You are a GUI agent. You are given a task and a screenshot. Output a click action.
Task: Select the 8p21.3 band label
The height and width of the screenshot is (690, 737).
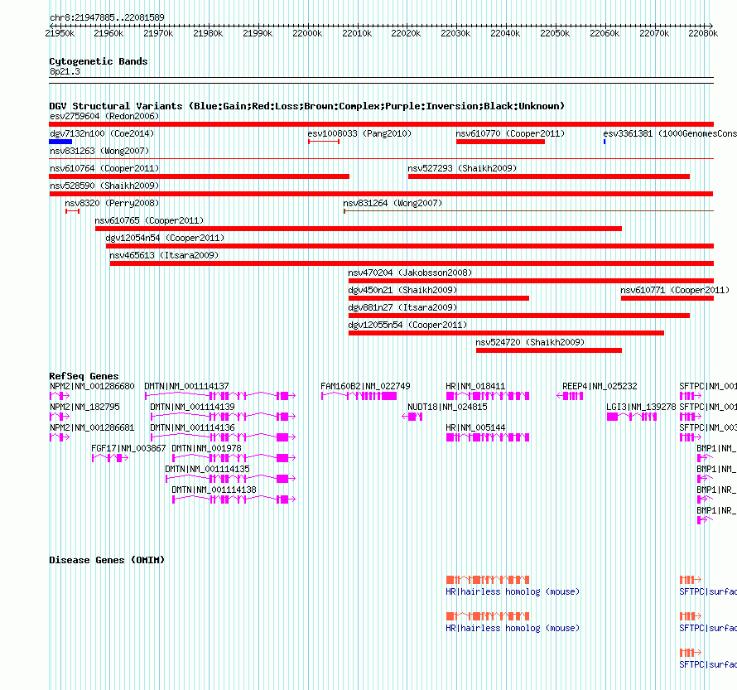pyautogui.click(x=65, y=71)
